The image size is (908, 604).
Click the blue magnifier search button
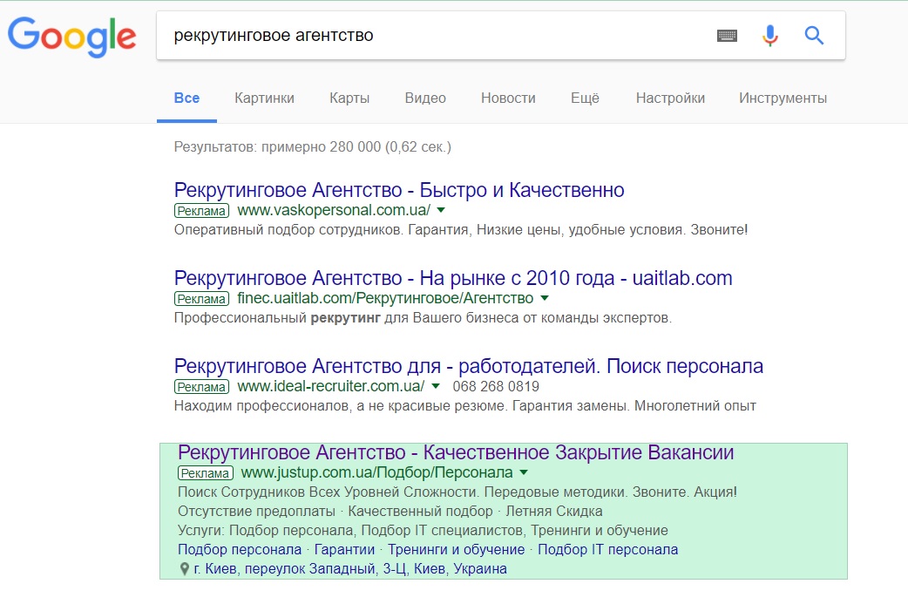[x=814, y=36]
